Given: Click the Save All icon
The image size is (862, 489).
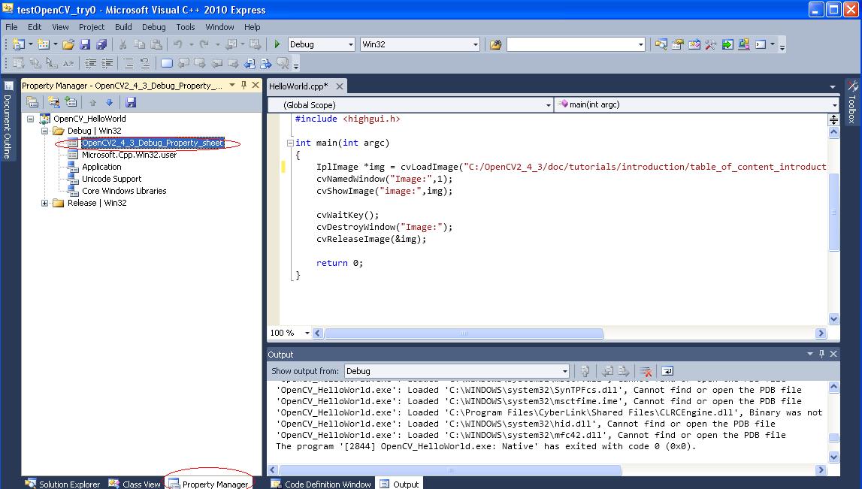Looking at the screenshot, I should click(x=101, y=44).
